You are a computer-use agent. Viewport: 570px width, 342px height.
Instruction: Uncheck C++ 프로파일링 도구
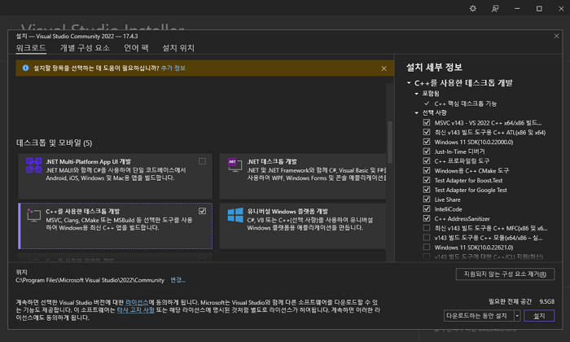pos(427,160)
